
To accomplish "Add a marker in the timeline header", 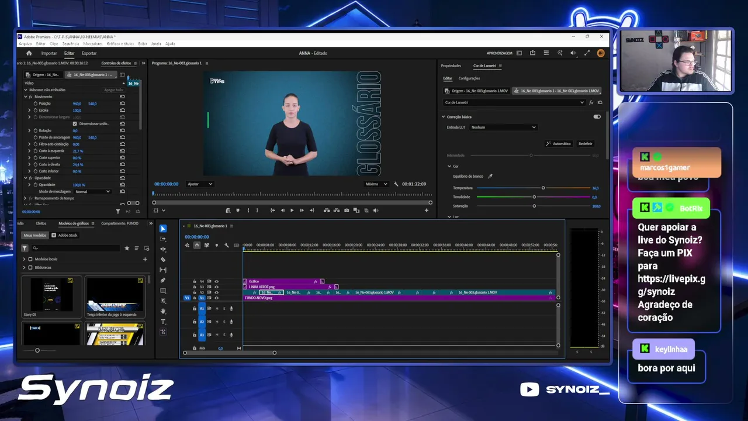I will pyautogui.click(x=216, y=245).
